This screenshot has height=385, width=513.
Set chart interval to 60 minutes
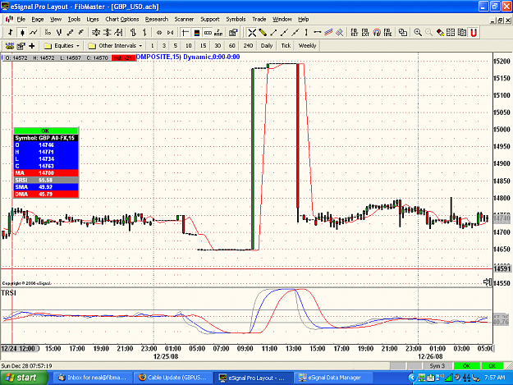click(x=232, y=46)
